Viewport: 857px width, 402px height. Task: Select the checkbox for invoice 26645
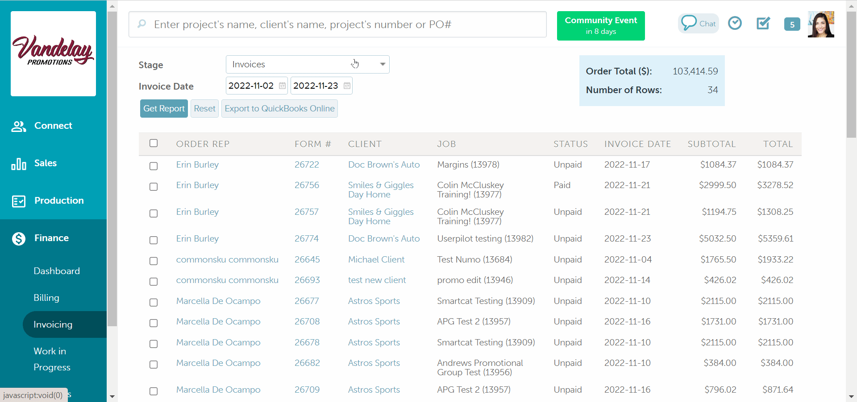[154, 261]
